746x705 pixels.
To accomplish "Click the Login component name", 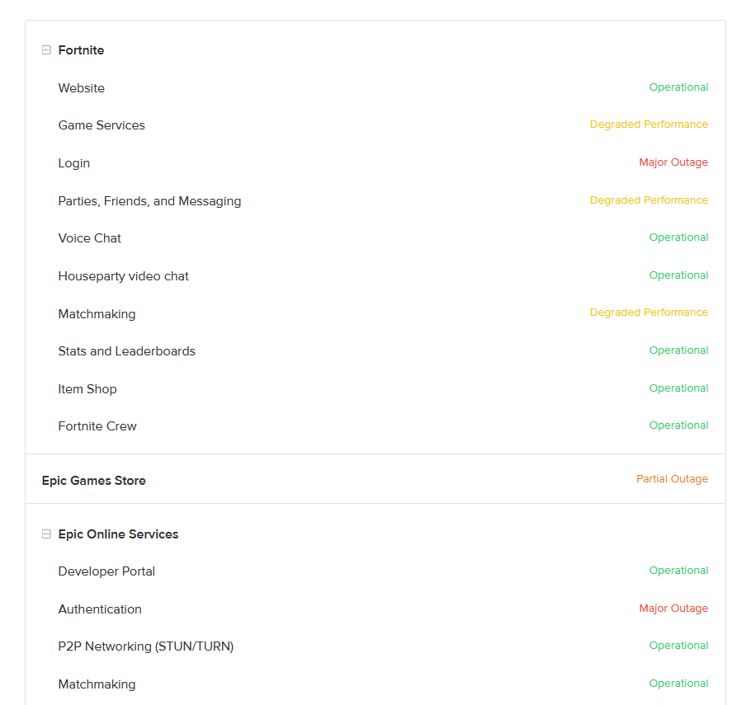I will coord(74,163).
